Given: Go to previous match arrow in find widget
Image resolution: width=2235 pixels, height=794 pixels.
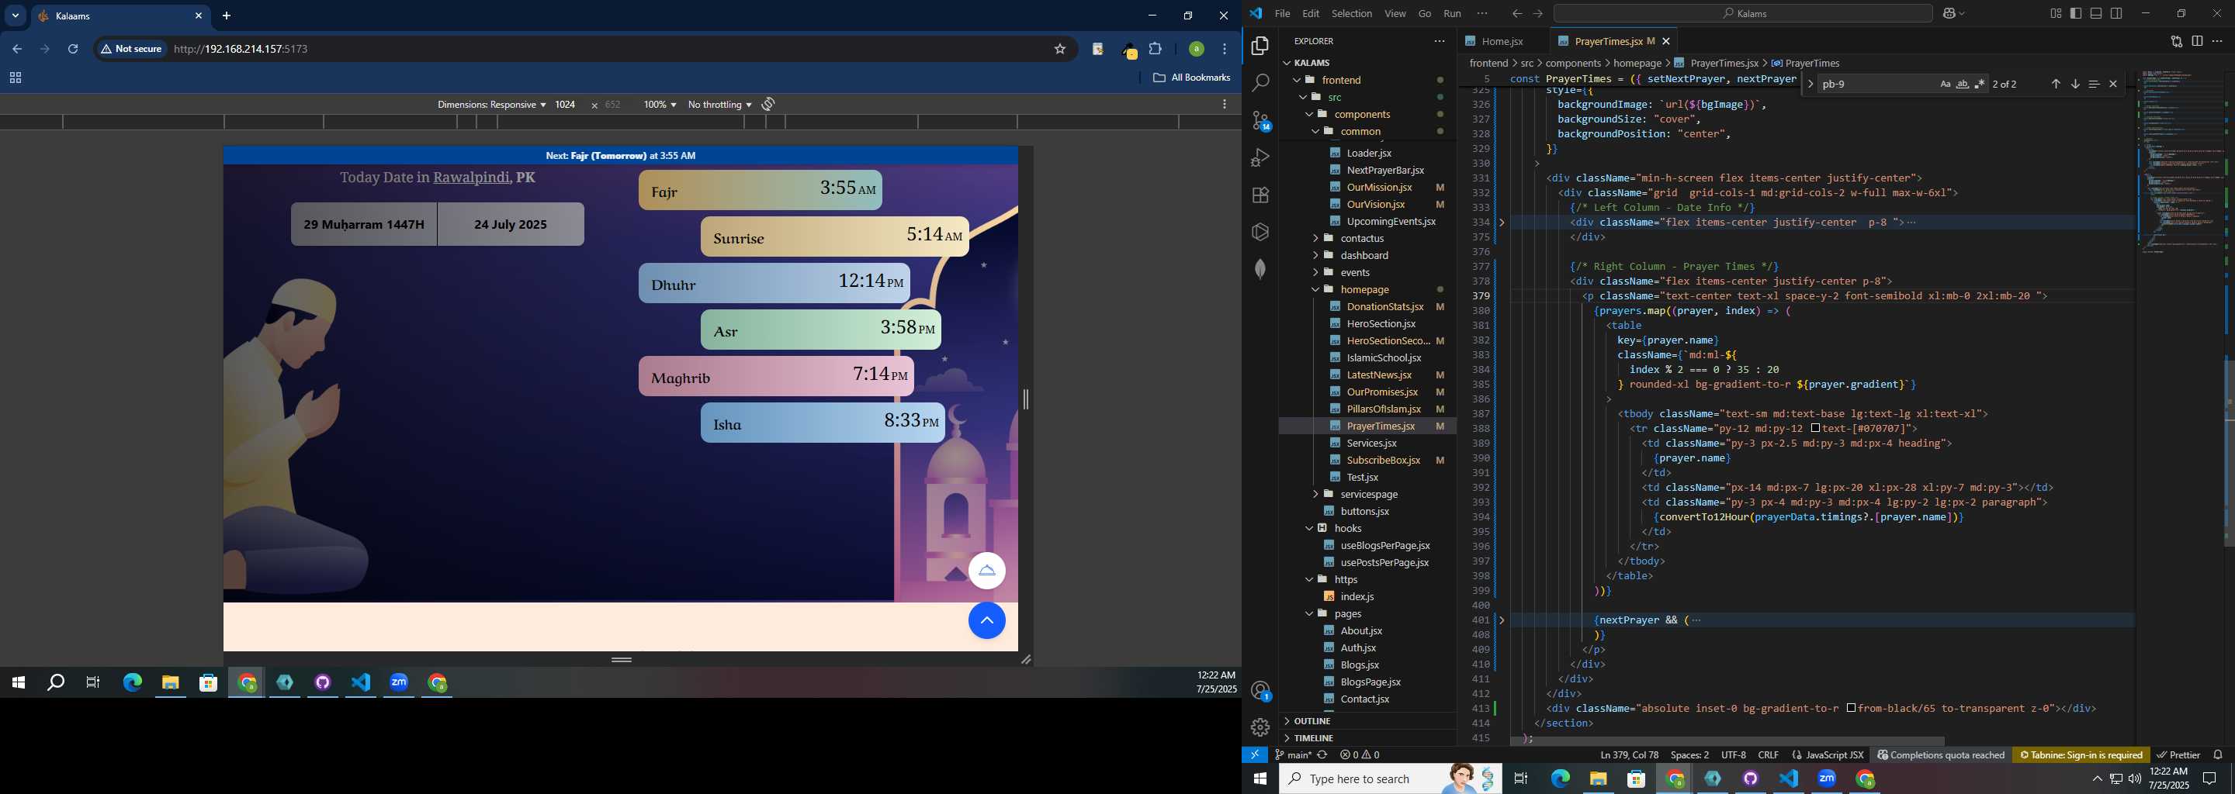Looking at the screenshot, I should 2056,84.
